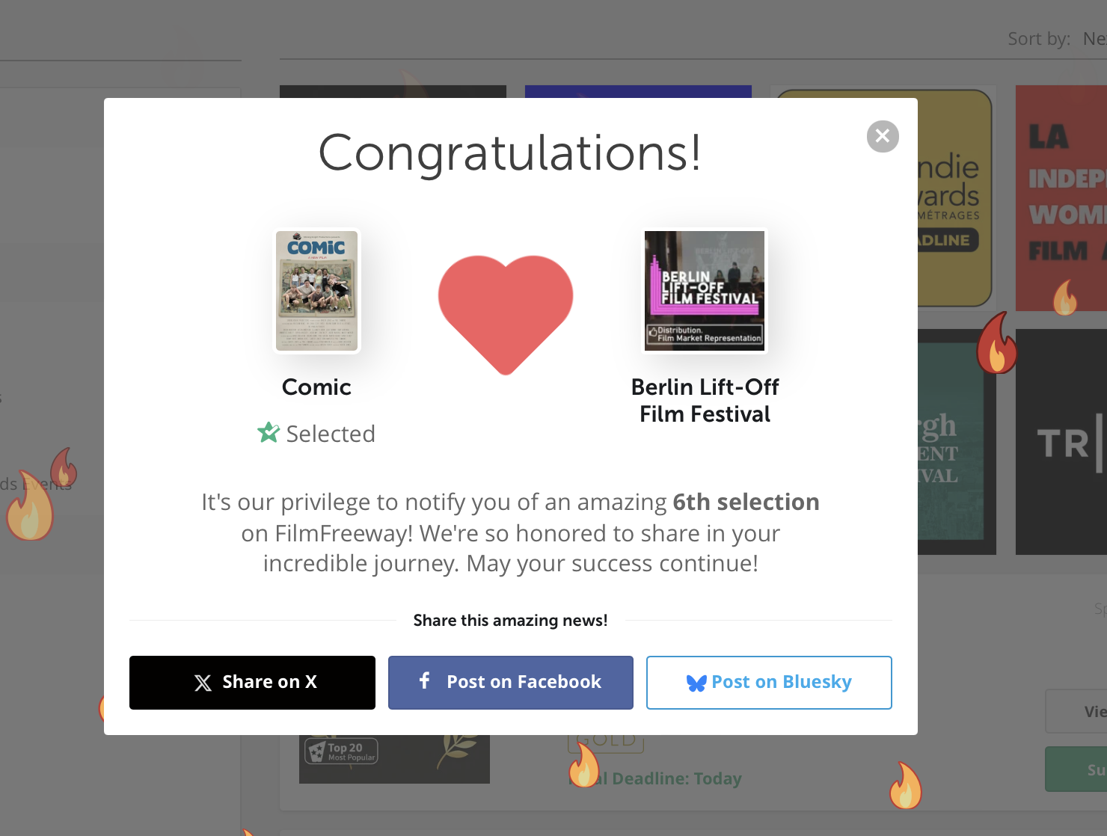Open the Berlin Lift-Off Film Festival name link
The height and width of the screenshot is (836, 1107).
705,401
